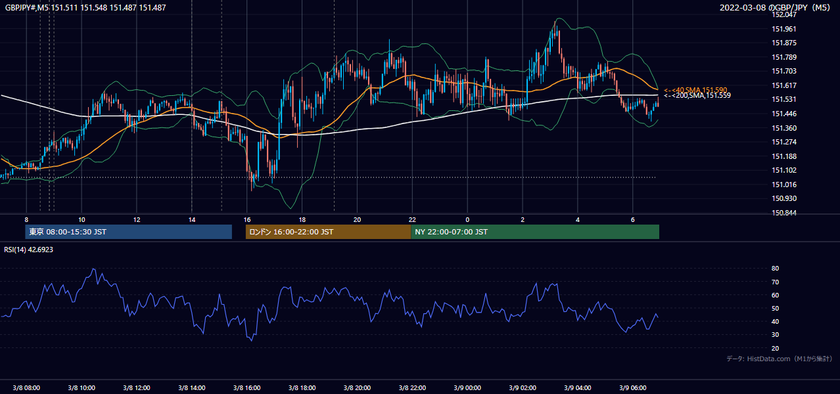Click the 3/9 02:00 date axis label
The image size is (840, 394).
[x=523, y=388]
